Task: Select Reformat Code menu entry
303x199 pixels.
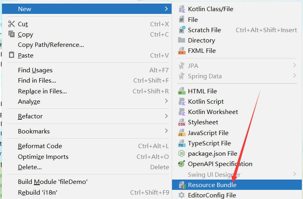Action: tap(40, 146)
